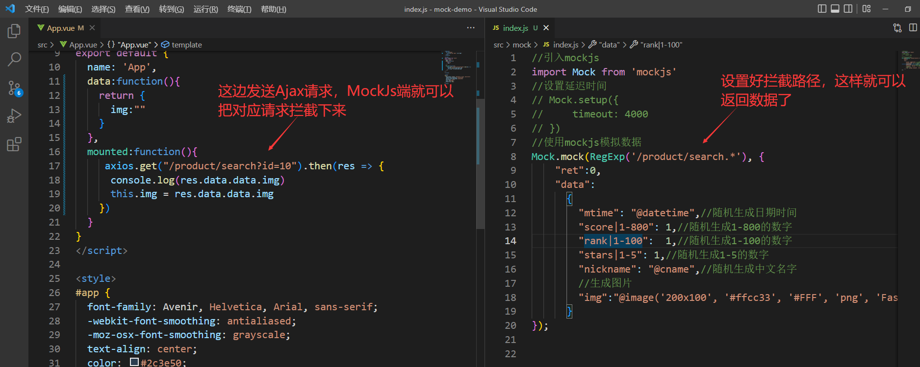Select "data" breadcrumb symbol

pyautogui.click(x=604, y=45)
